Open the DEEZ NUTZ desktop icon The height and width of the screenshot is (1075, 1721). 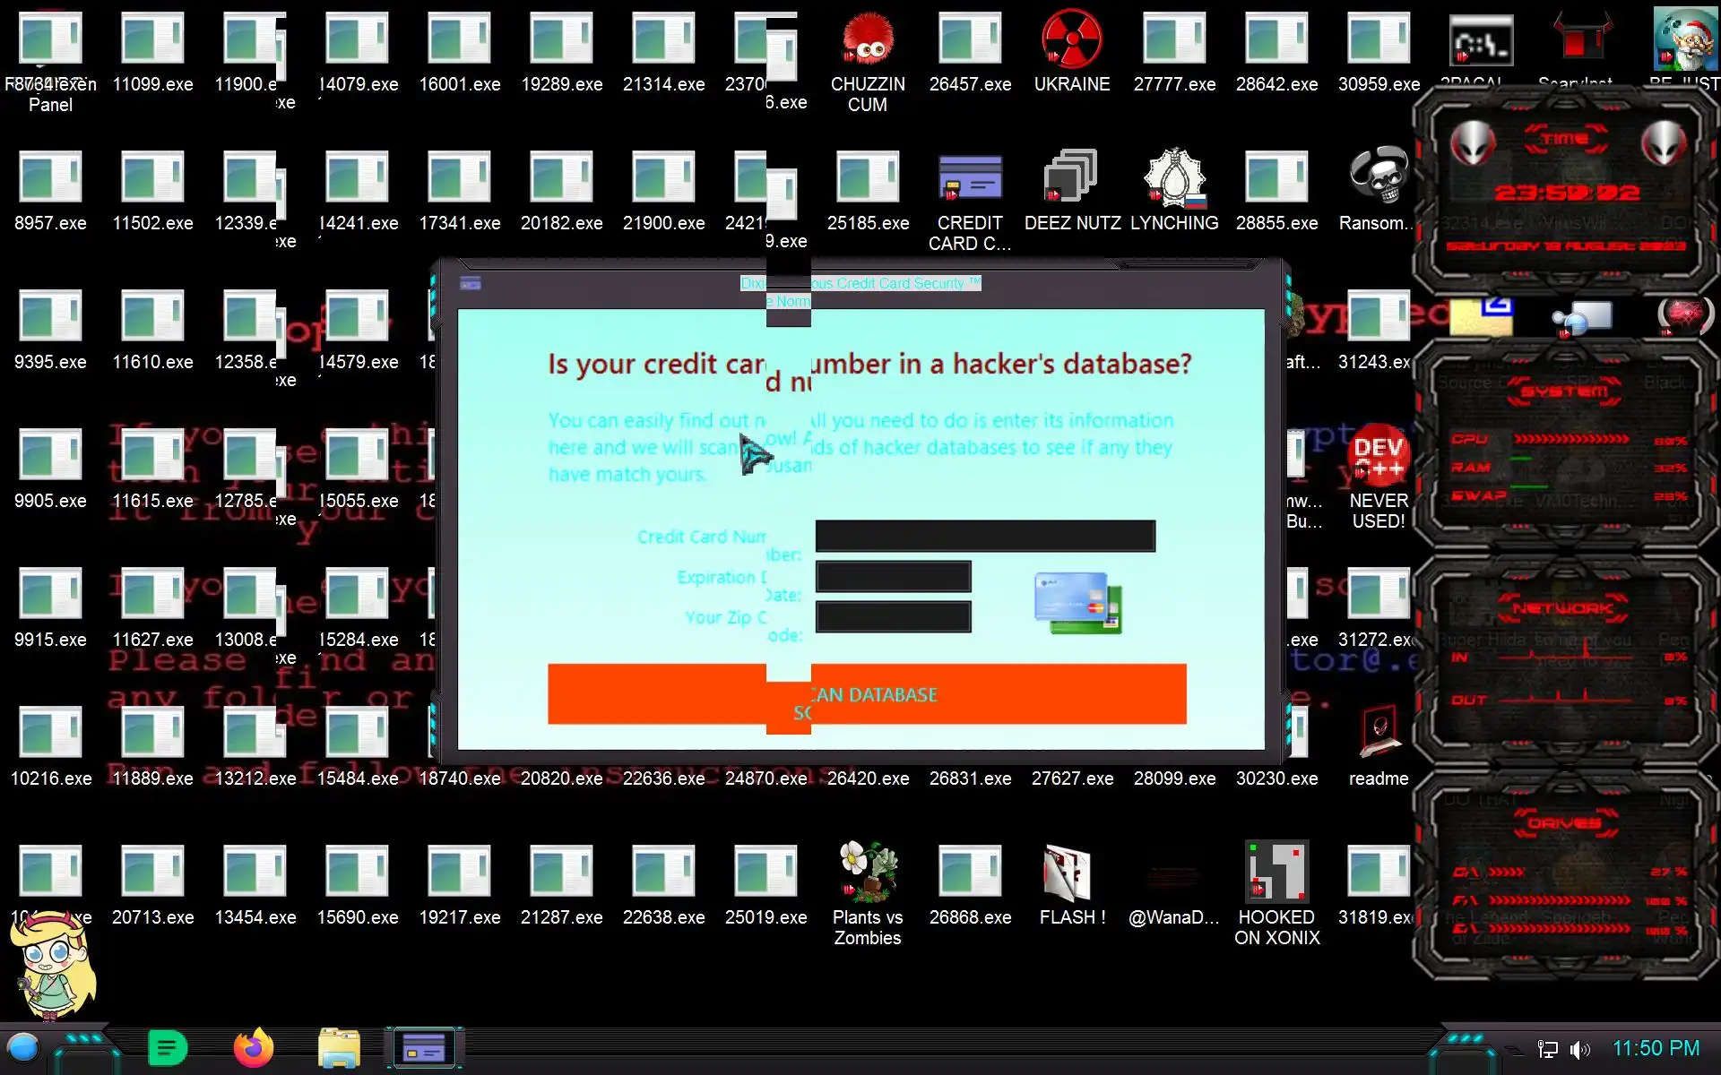tap(1071, 180)
